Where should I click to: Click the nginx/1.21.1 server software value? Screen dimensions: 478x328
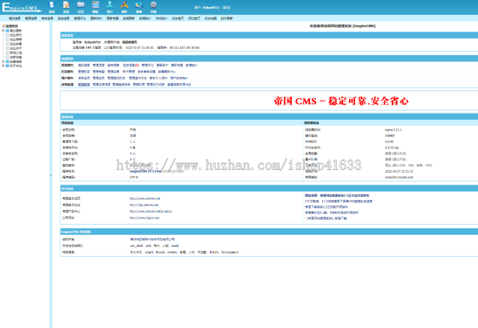coord(393,130)
